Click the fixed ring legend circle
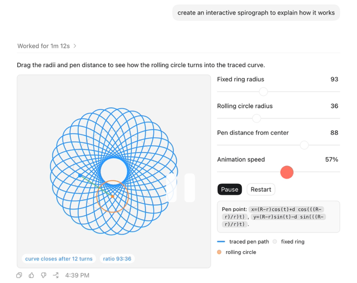Screen dimensions: 357x283 [x=275, y=242]
